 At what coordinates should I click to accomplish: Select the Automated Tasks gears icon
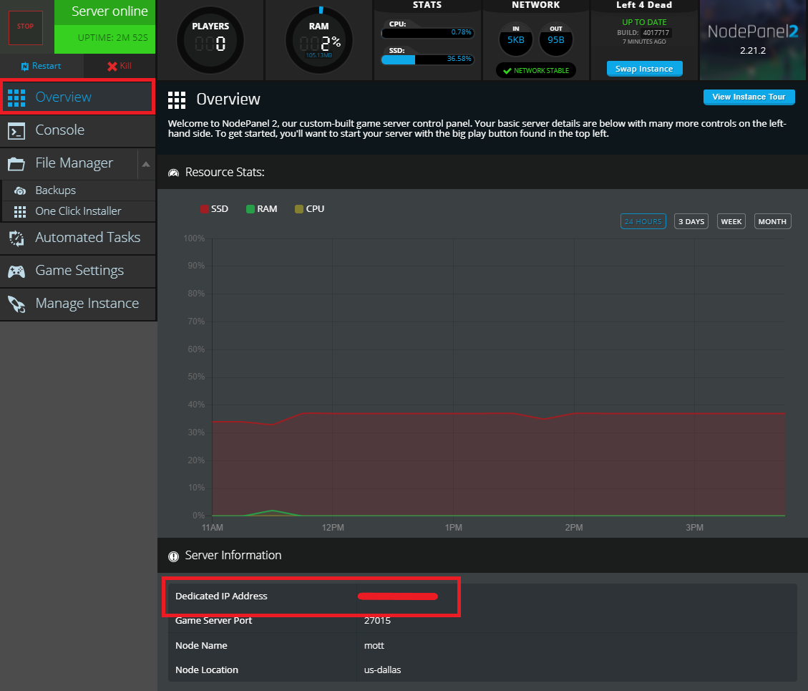click(16, 238)
